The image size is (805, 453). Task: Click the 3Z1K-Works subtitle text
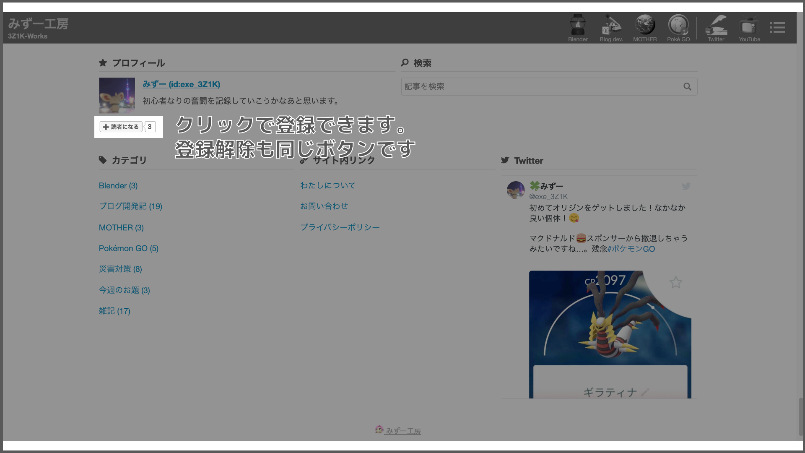(28, 36)
